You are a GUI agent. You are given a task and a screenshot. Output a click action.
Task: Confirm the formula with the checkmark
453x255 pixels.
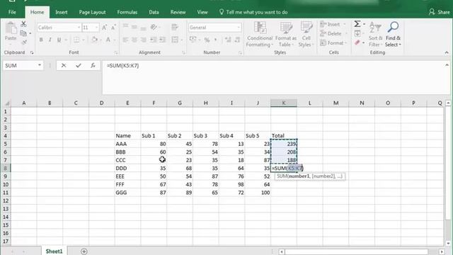click(79, 66)
